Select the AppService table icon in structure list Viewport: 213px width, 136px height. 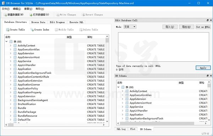(x=15, y=61)
